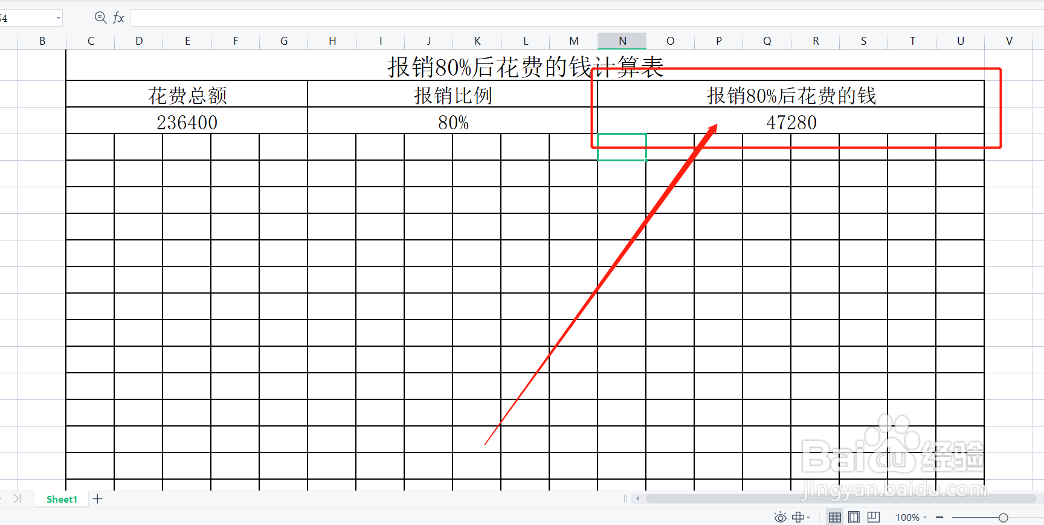This screenshot has height=525, width=1044.
Task: Click the 报销80%后花费的钱 header cell
Action: (791, 94)
